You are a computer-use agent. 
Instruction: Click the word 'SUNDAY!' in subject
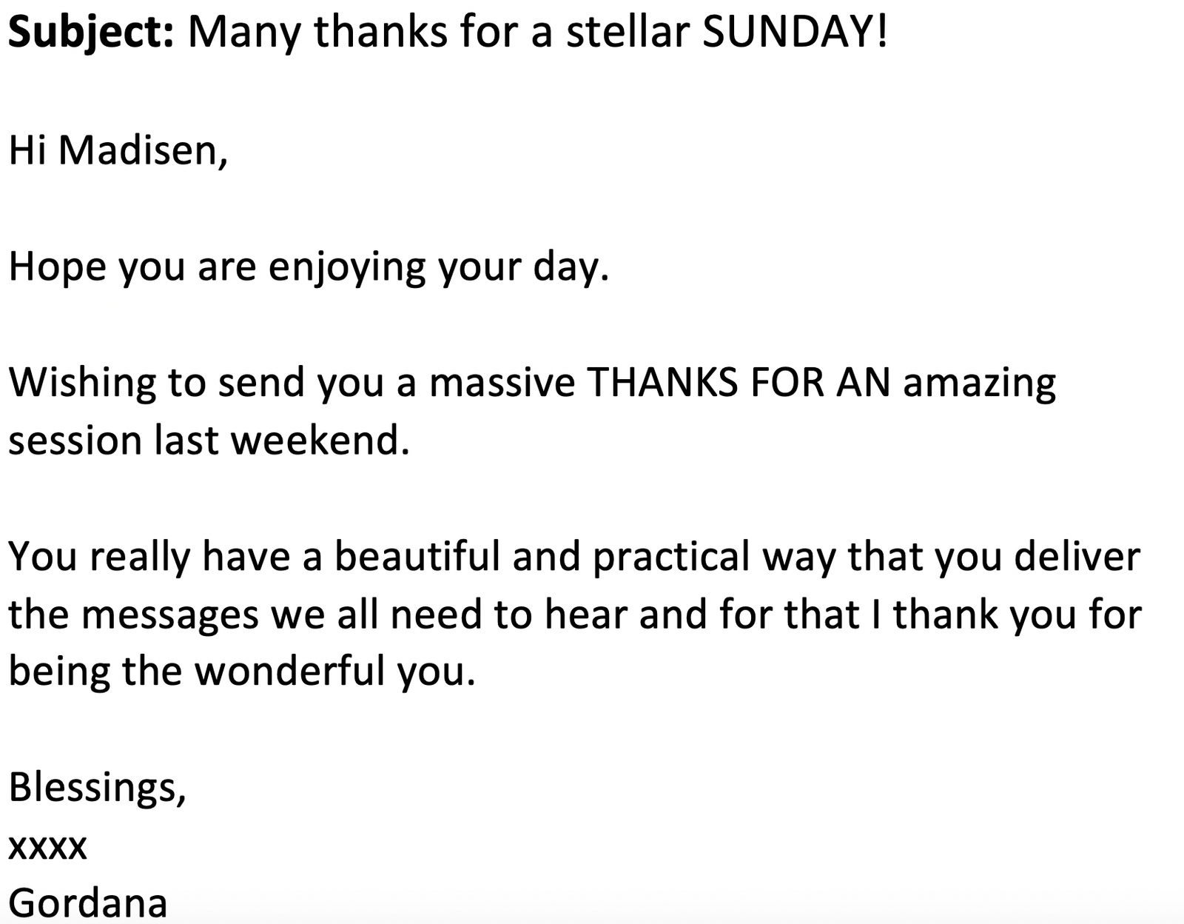(x=795, y=32)
